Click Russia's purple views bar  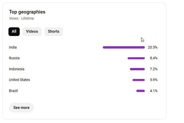pos(136,58)
